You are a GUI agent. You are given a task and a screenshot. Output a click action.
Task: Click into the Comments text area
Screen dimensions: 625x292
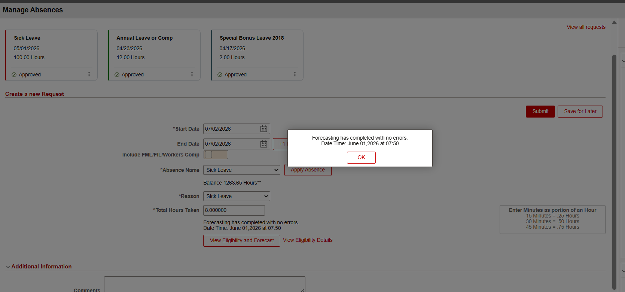point(205,284)
